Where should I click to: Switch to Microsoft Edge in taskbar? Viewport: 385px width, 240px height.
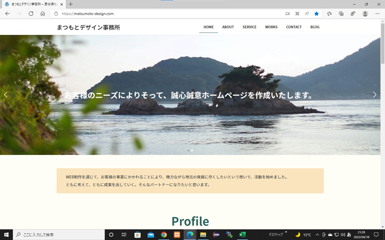pyautogui.click(x=190, y=235)
